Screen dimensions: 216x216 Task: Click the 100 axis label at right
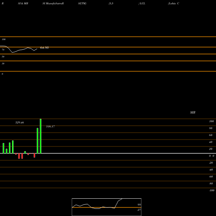click(x=211, y=121)
